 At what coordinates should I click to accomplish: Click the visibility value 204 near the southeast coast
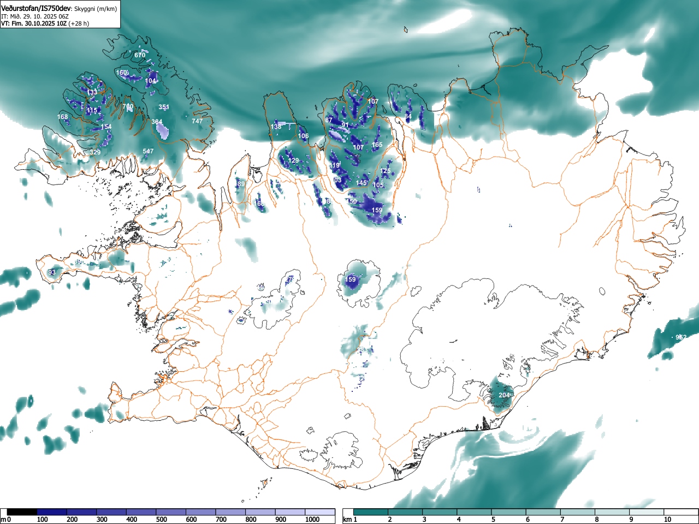click(x=504, y=395)
